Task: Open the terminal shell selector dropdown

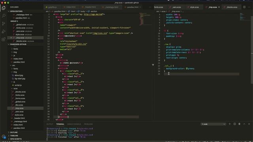Action: [x=213, y=124]
